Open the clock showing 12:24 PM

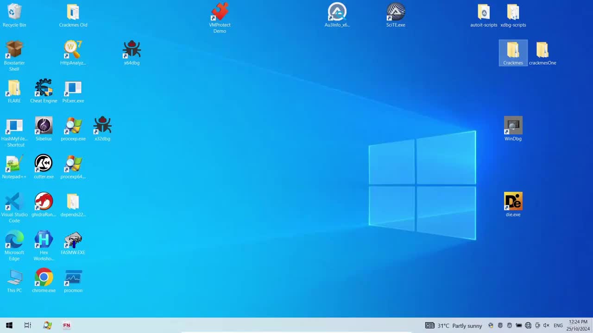[578, 325]
